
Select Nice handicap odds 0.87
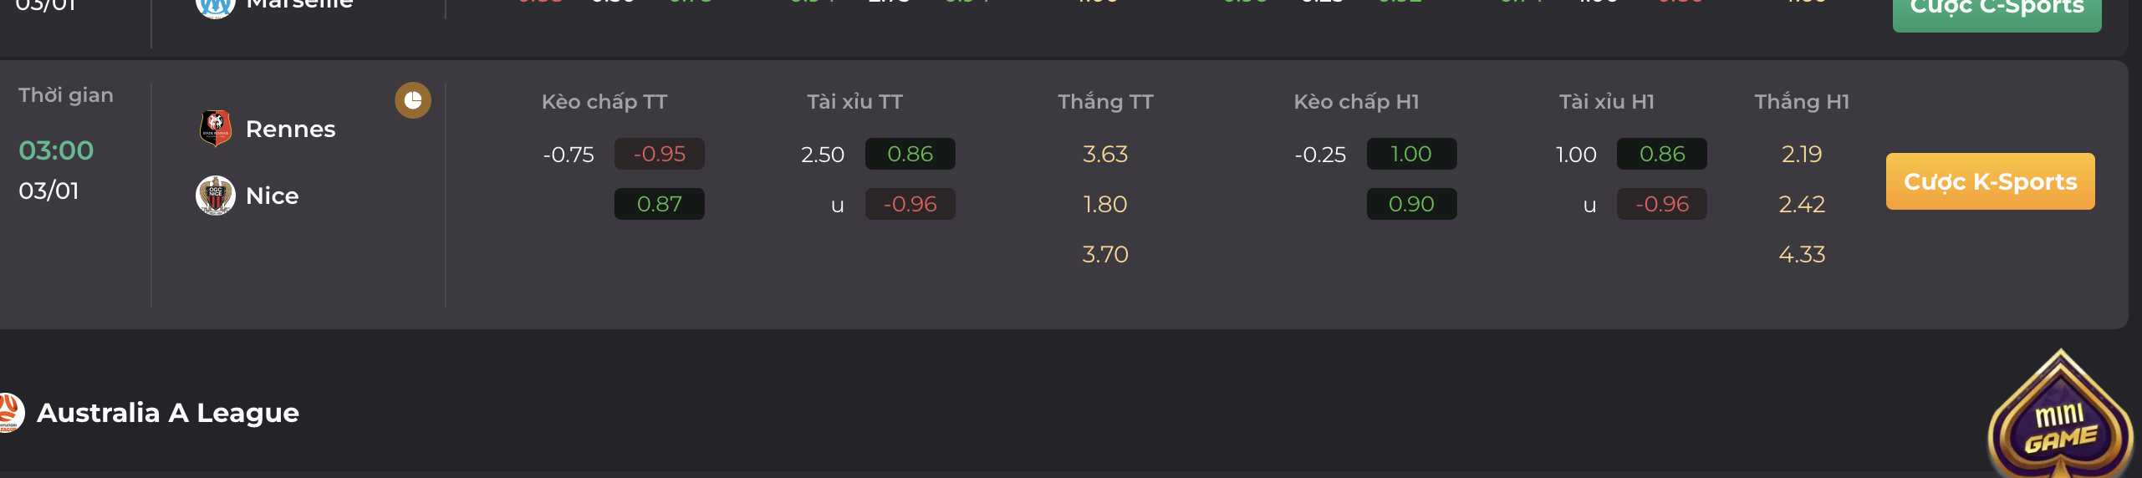pyautogui.click(x=660, y=204)
